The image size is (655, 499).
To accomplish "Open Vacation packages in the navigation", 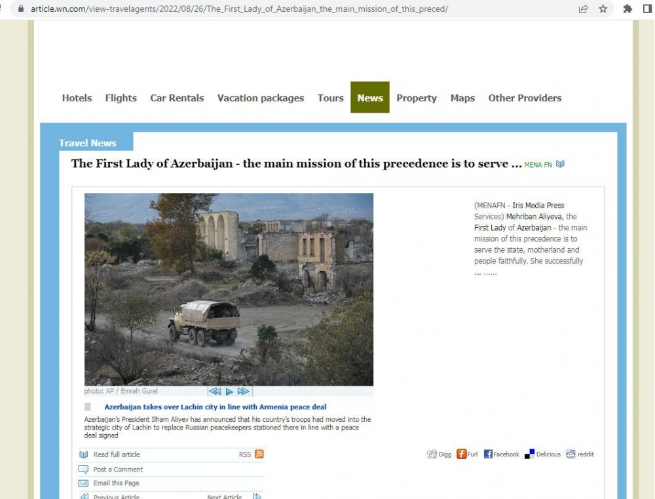I will coord(261,98).
